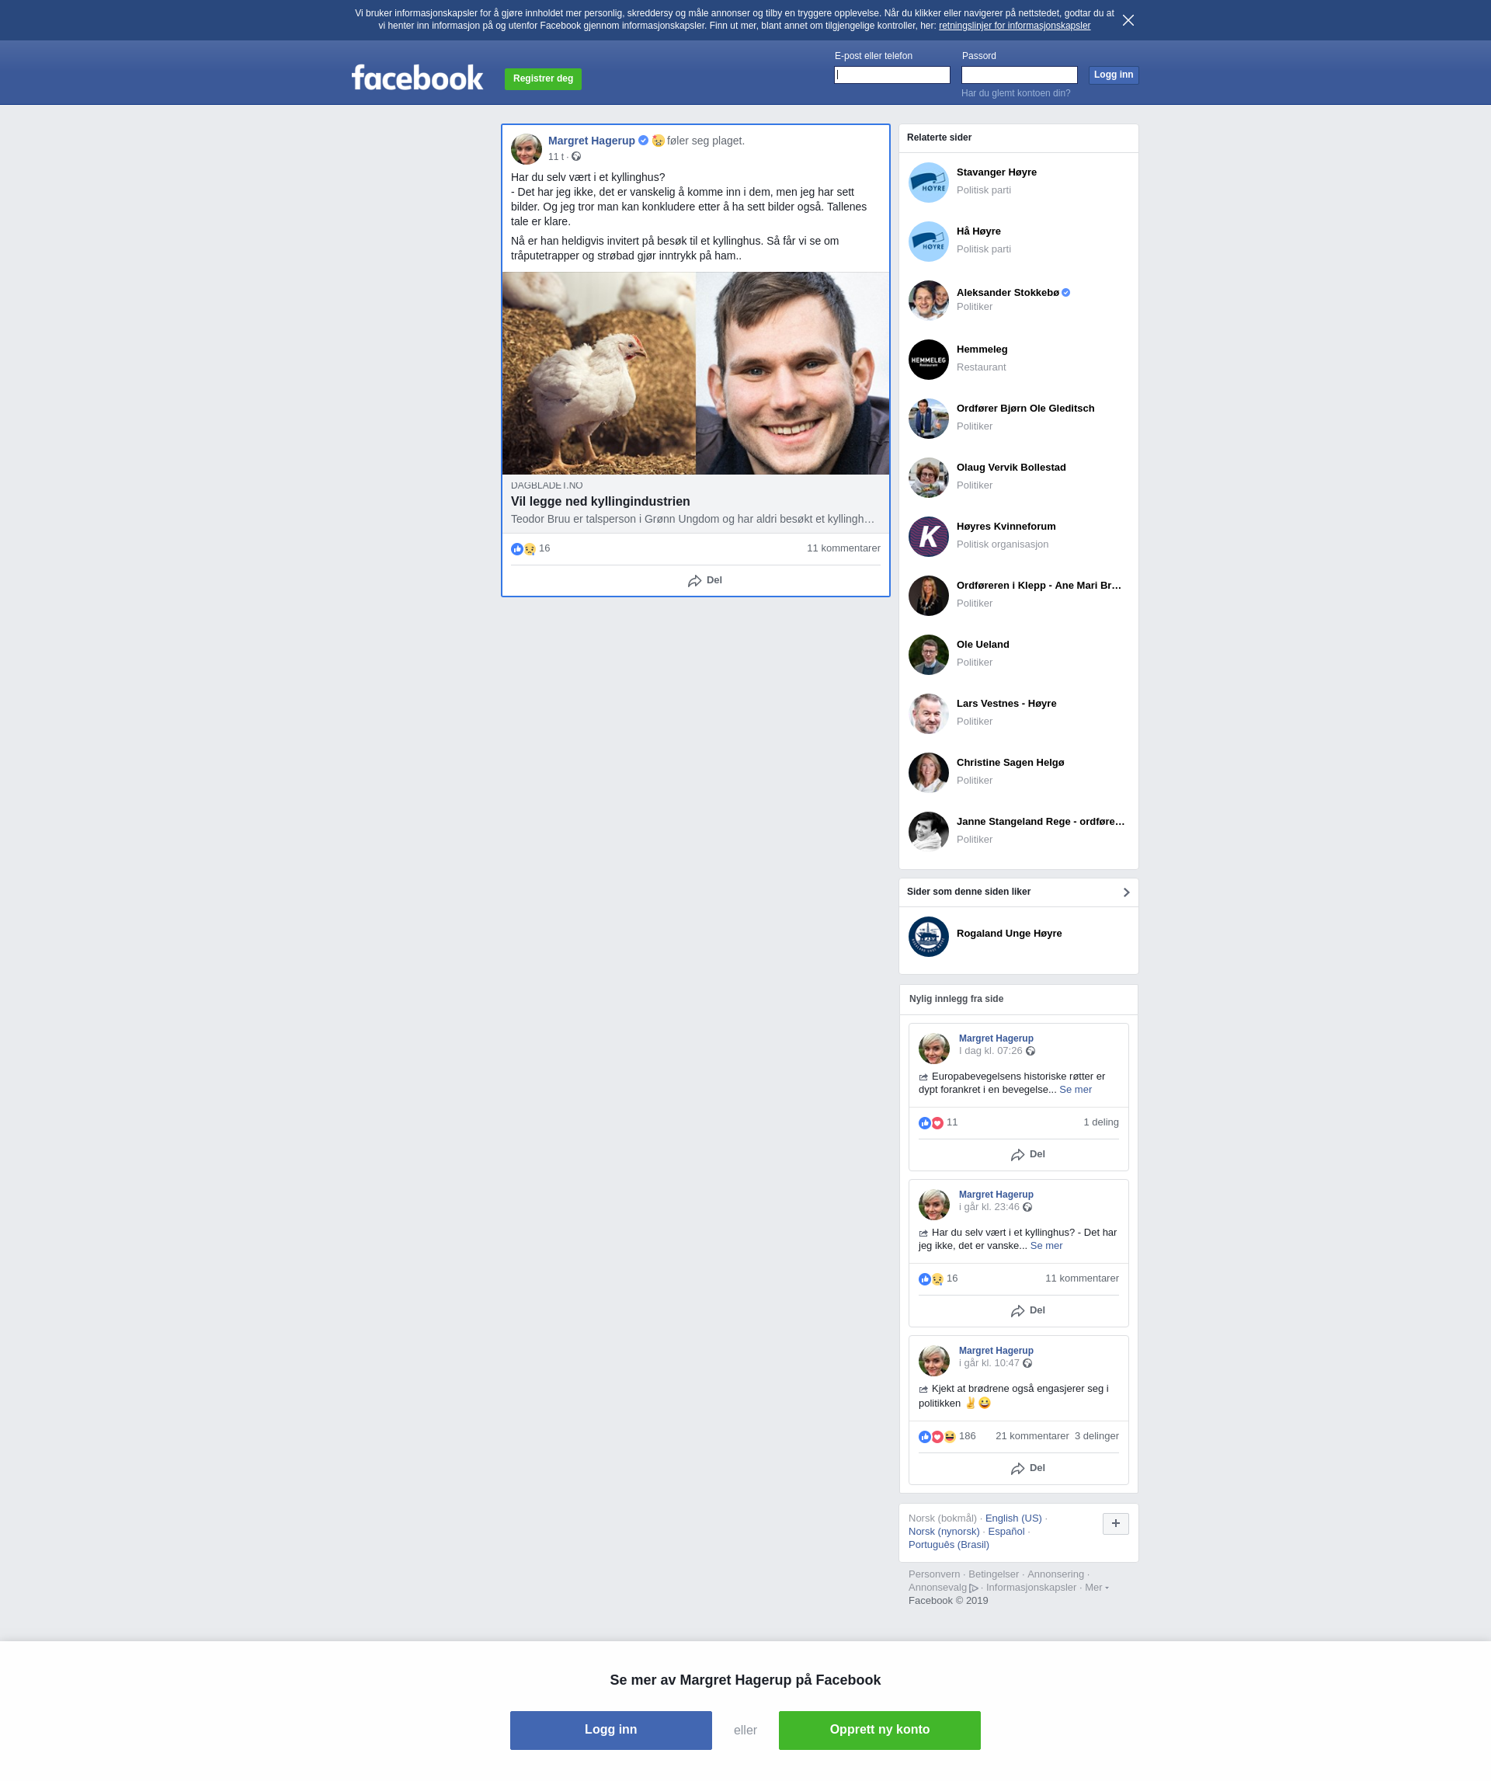The width and height of the screenshot is (1491, 1781).
Task: Expand Se mer on kyllinghus sidebar post
Action: [x=1046, y=1246]
